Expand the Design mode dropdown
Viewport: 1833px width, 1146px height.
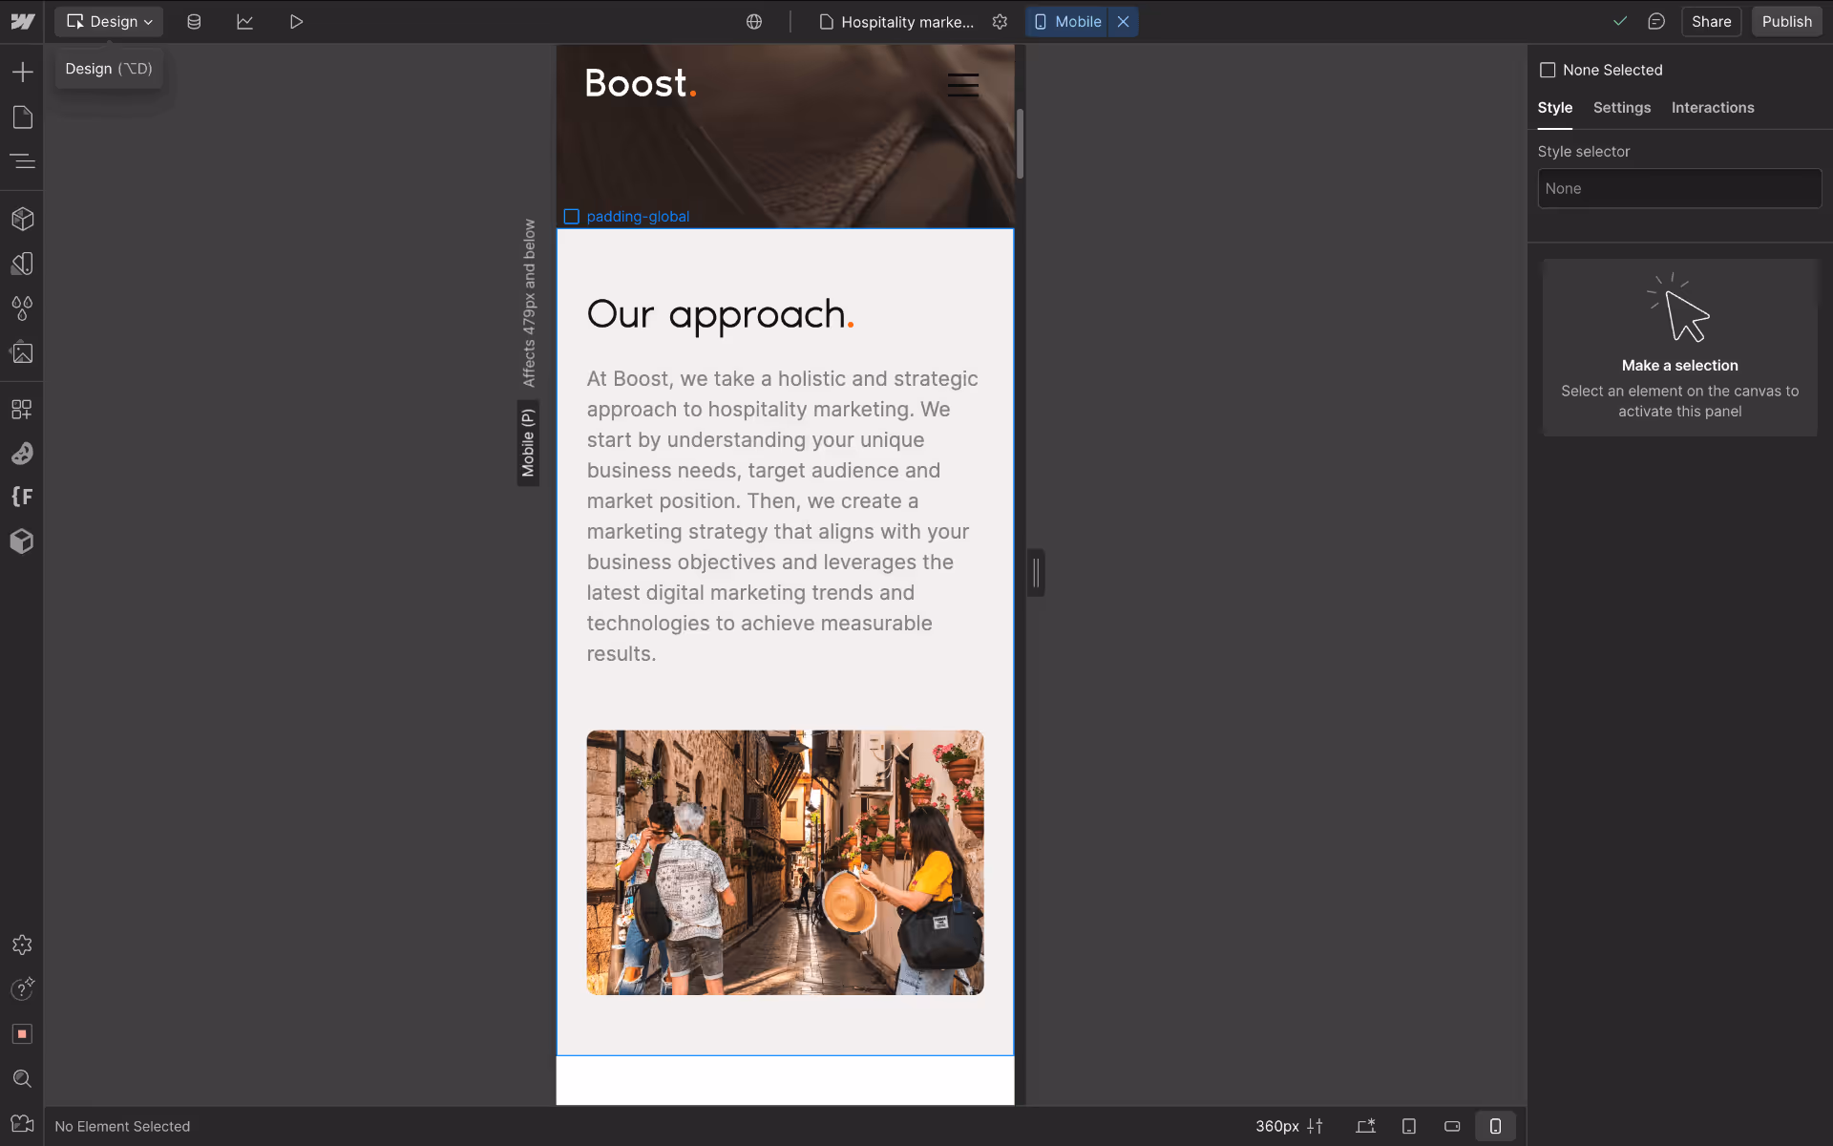(x=109, y=21)
